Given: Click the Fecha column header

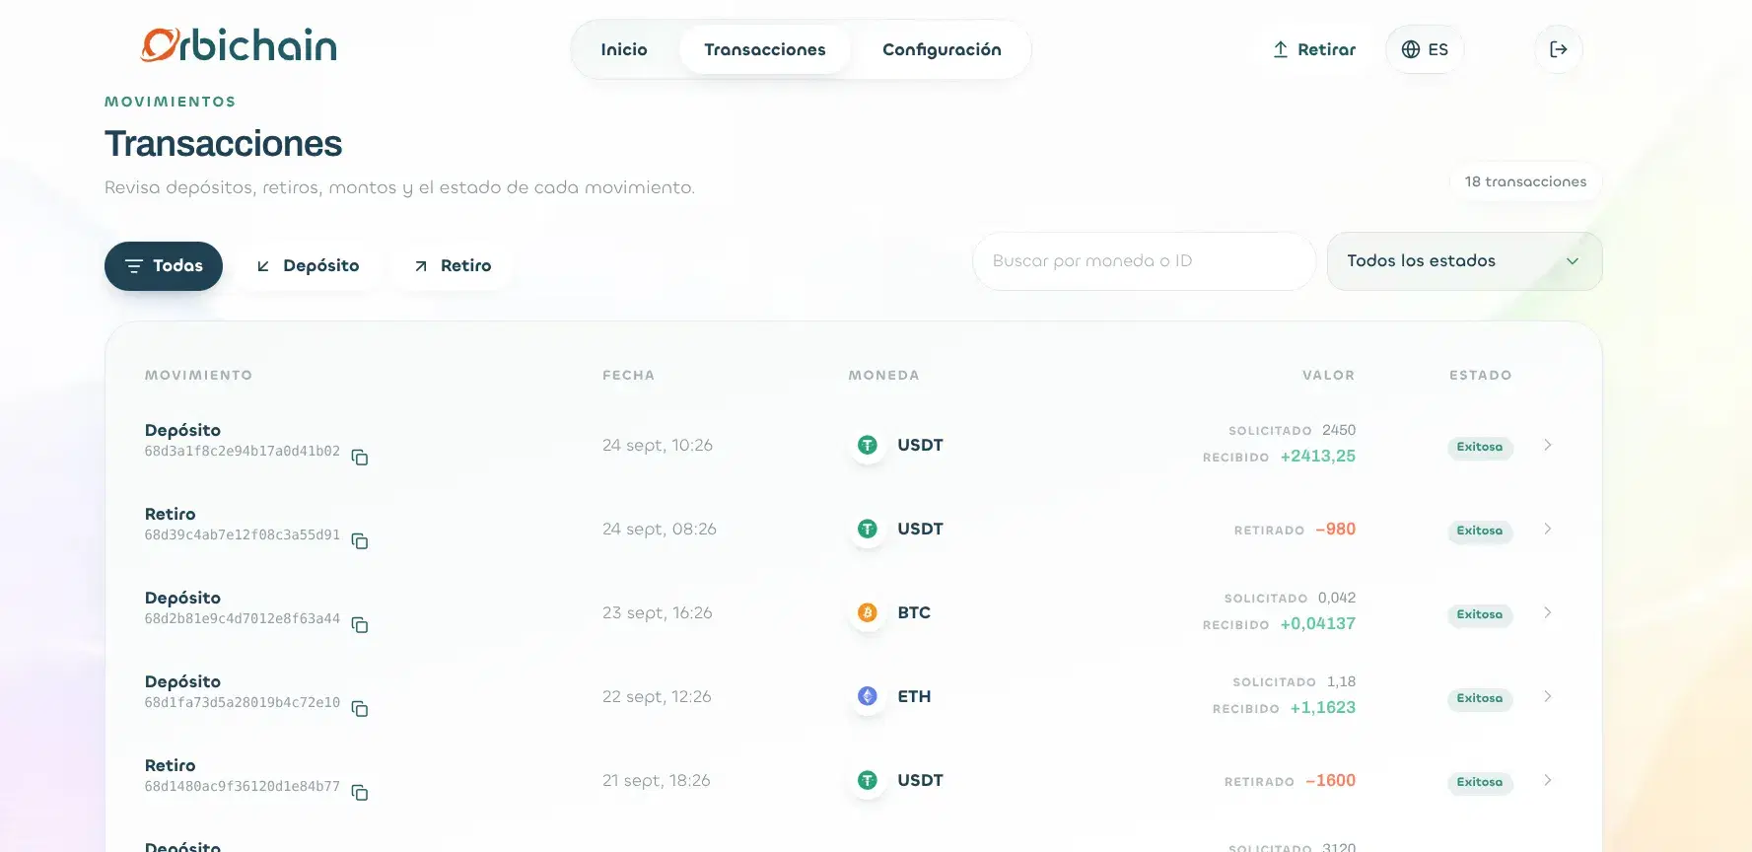Looking at the screenshot, I should tap(629, 376).
